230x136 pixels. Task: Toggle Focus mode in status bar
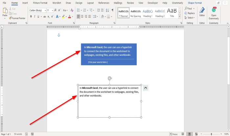click(x=173, y=134)
